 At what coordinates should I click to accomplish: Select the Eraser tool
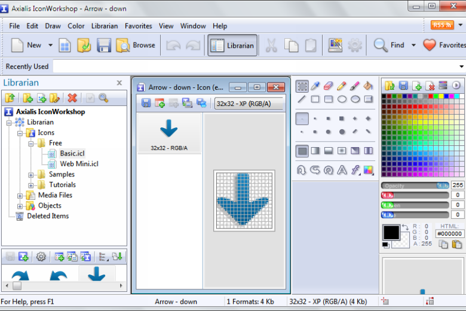(328, 86)
